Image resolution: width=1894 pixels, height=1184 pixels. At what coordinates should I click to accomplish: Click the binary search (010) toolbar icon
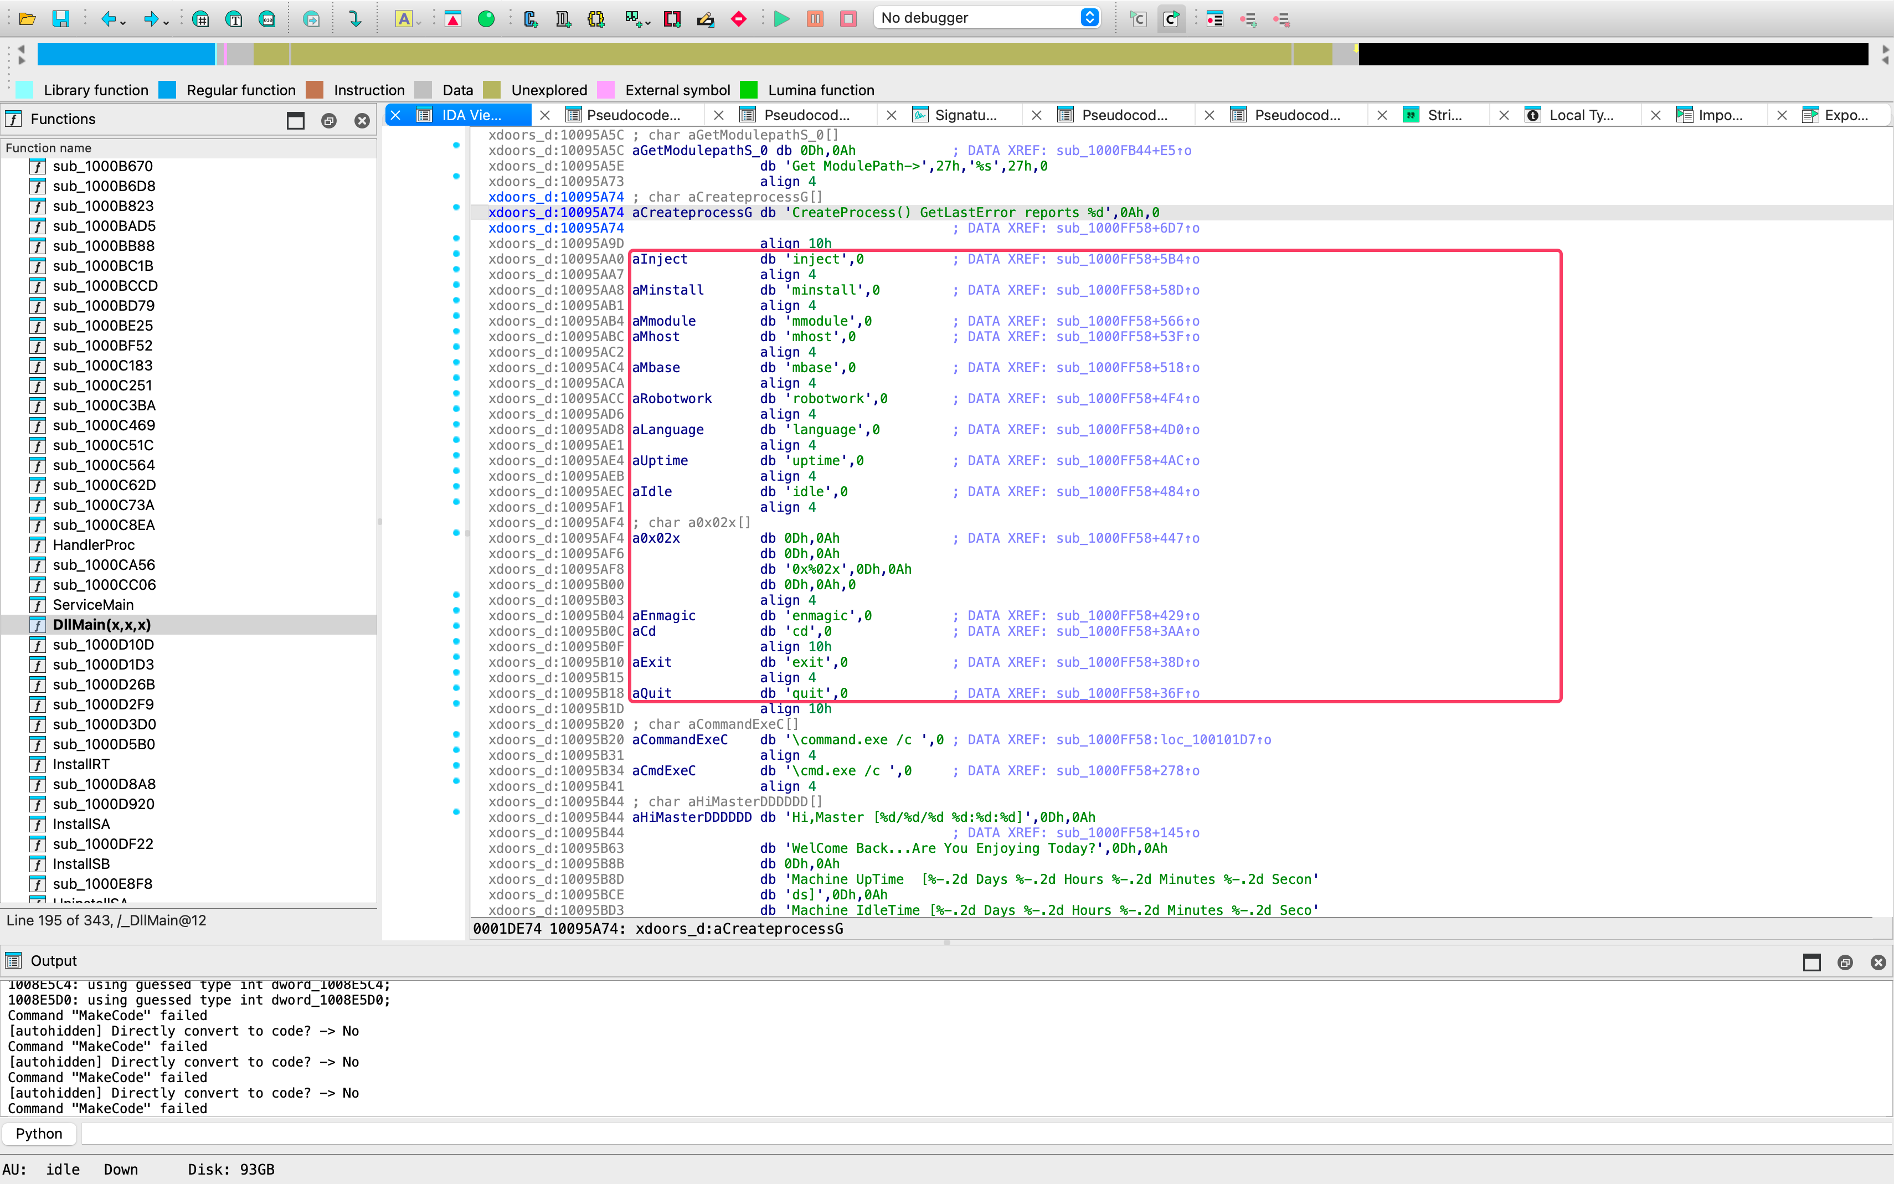click(x=267, y=19)
